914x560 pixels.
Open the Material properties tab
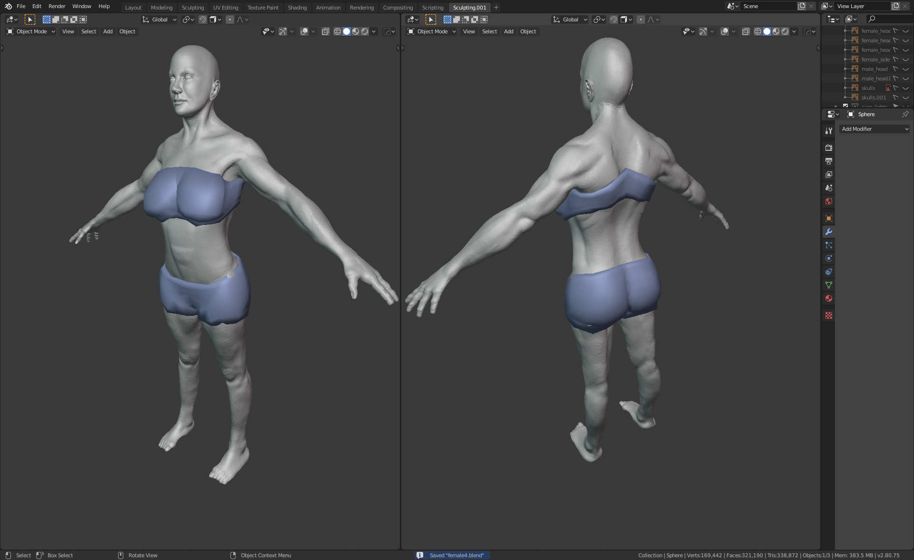point(829,298)
